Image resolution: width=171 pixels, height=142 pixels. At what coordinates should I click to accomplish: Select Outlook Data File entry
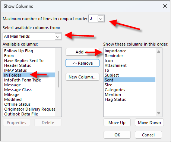(x=29, y=114)
